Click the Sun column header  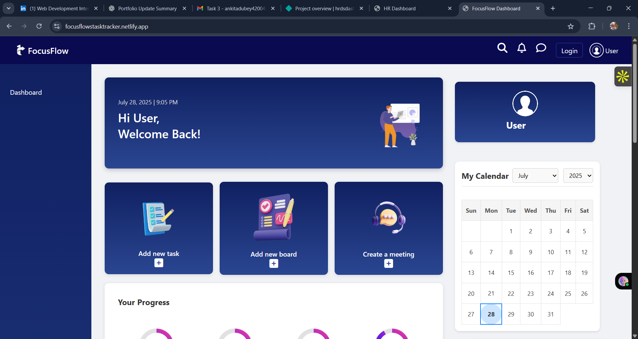tap(471, 211)
